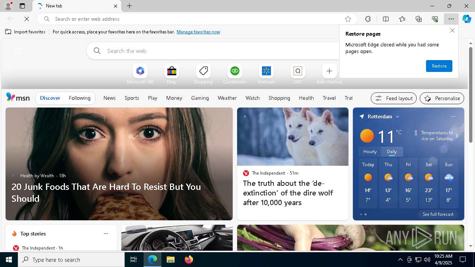Open Collections icon in toolbar
The height and width of the screenshot is (267, 475).
click(419, 19)
